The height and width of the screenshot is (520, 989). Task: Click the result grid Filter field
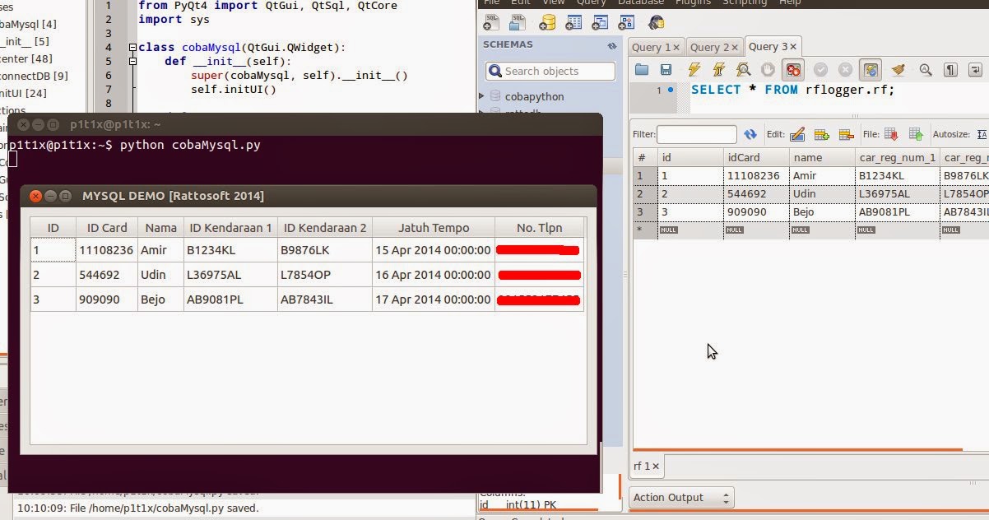(696, 134)
